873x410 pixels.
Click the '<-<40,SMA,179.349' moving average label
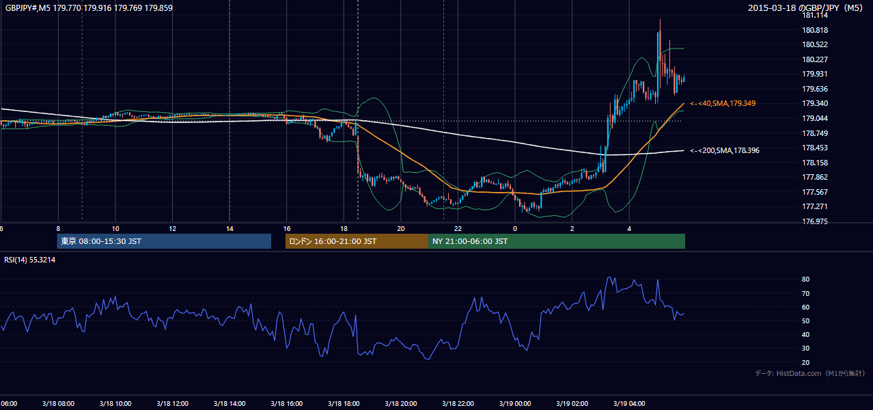click(x=723, y=103)
